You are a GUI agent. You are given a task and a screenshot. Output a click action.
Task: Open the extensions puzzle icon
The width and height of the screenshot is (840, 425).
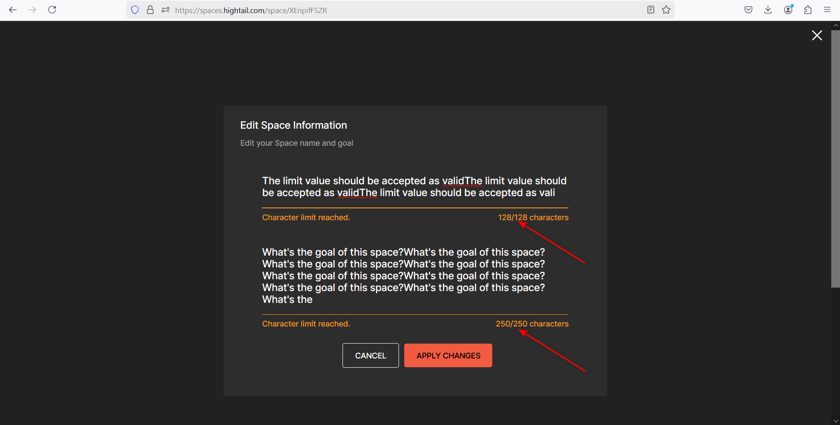[x=808, y=10]
